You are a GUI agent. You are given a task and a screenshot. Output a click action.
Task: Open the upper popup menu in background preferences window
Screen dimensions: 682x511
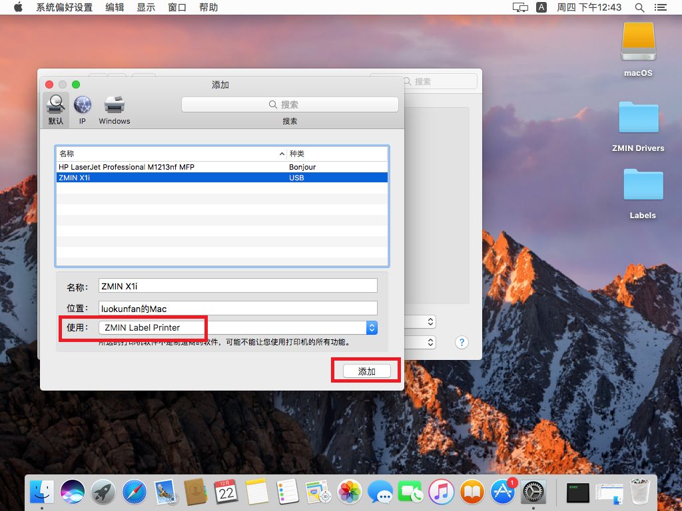421,321
